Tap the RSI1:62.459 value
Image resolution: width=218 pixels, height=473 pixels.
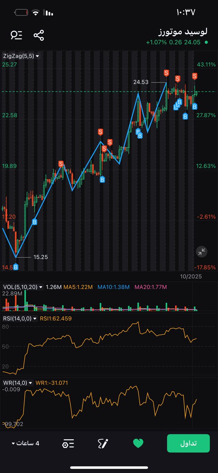(x=56, y=318)
